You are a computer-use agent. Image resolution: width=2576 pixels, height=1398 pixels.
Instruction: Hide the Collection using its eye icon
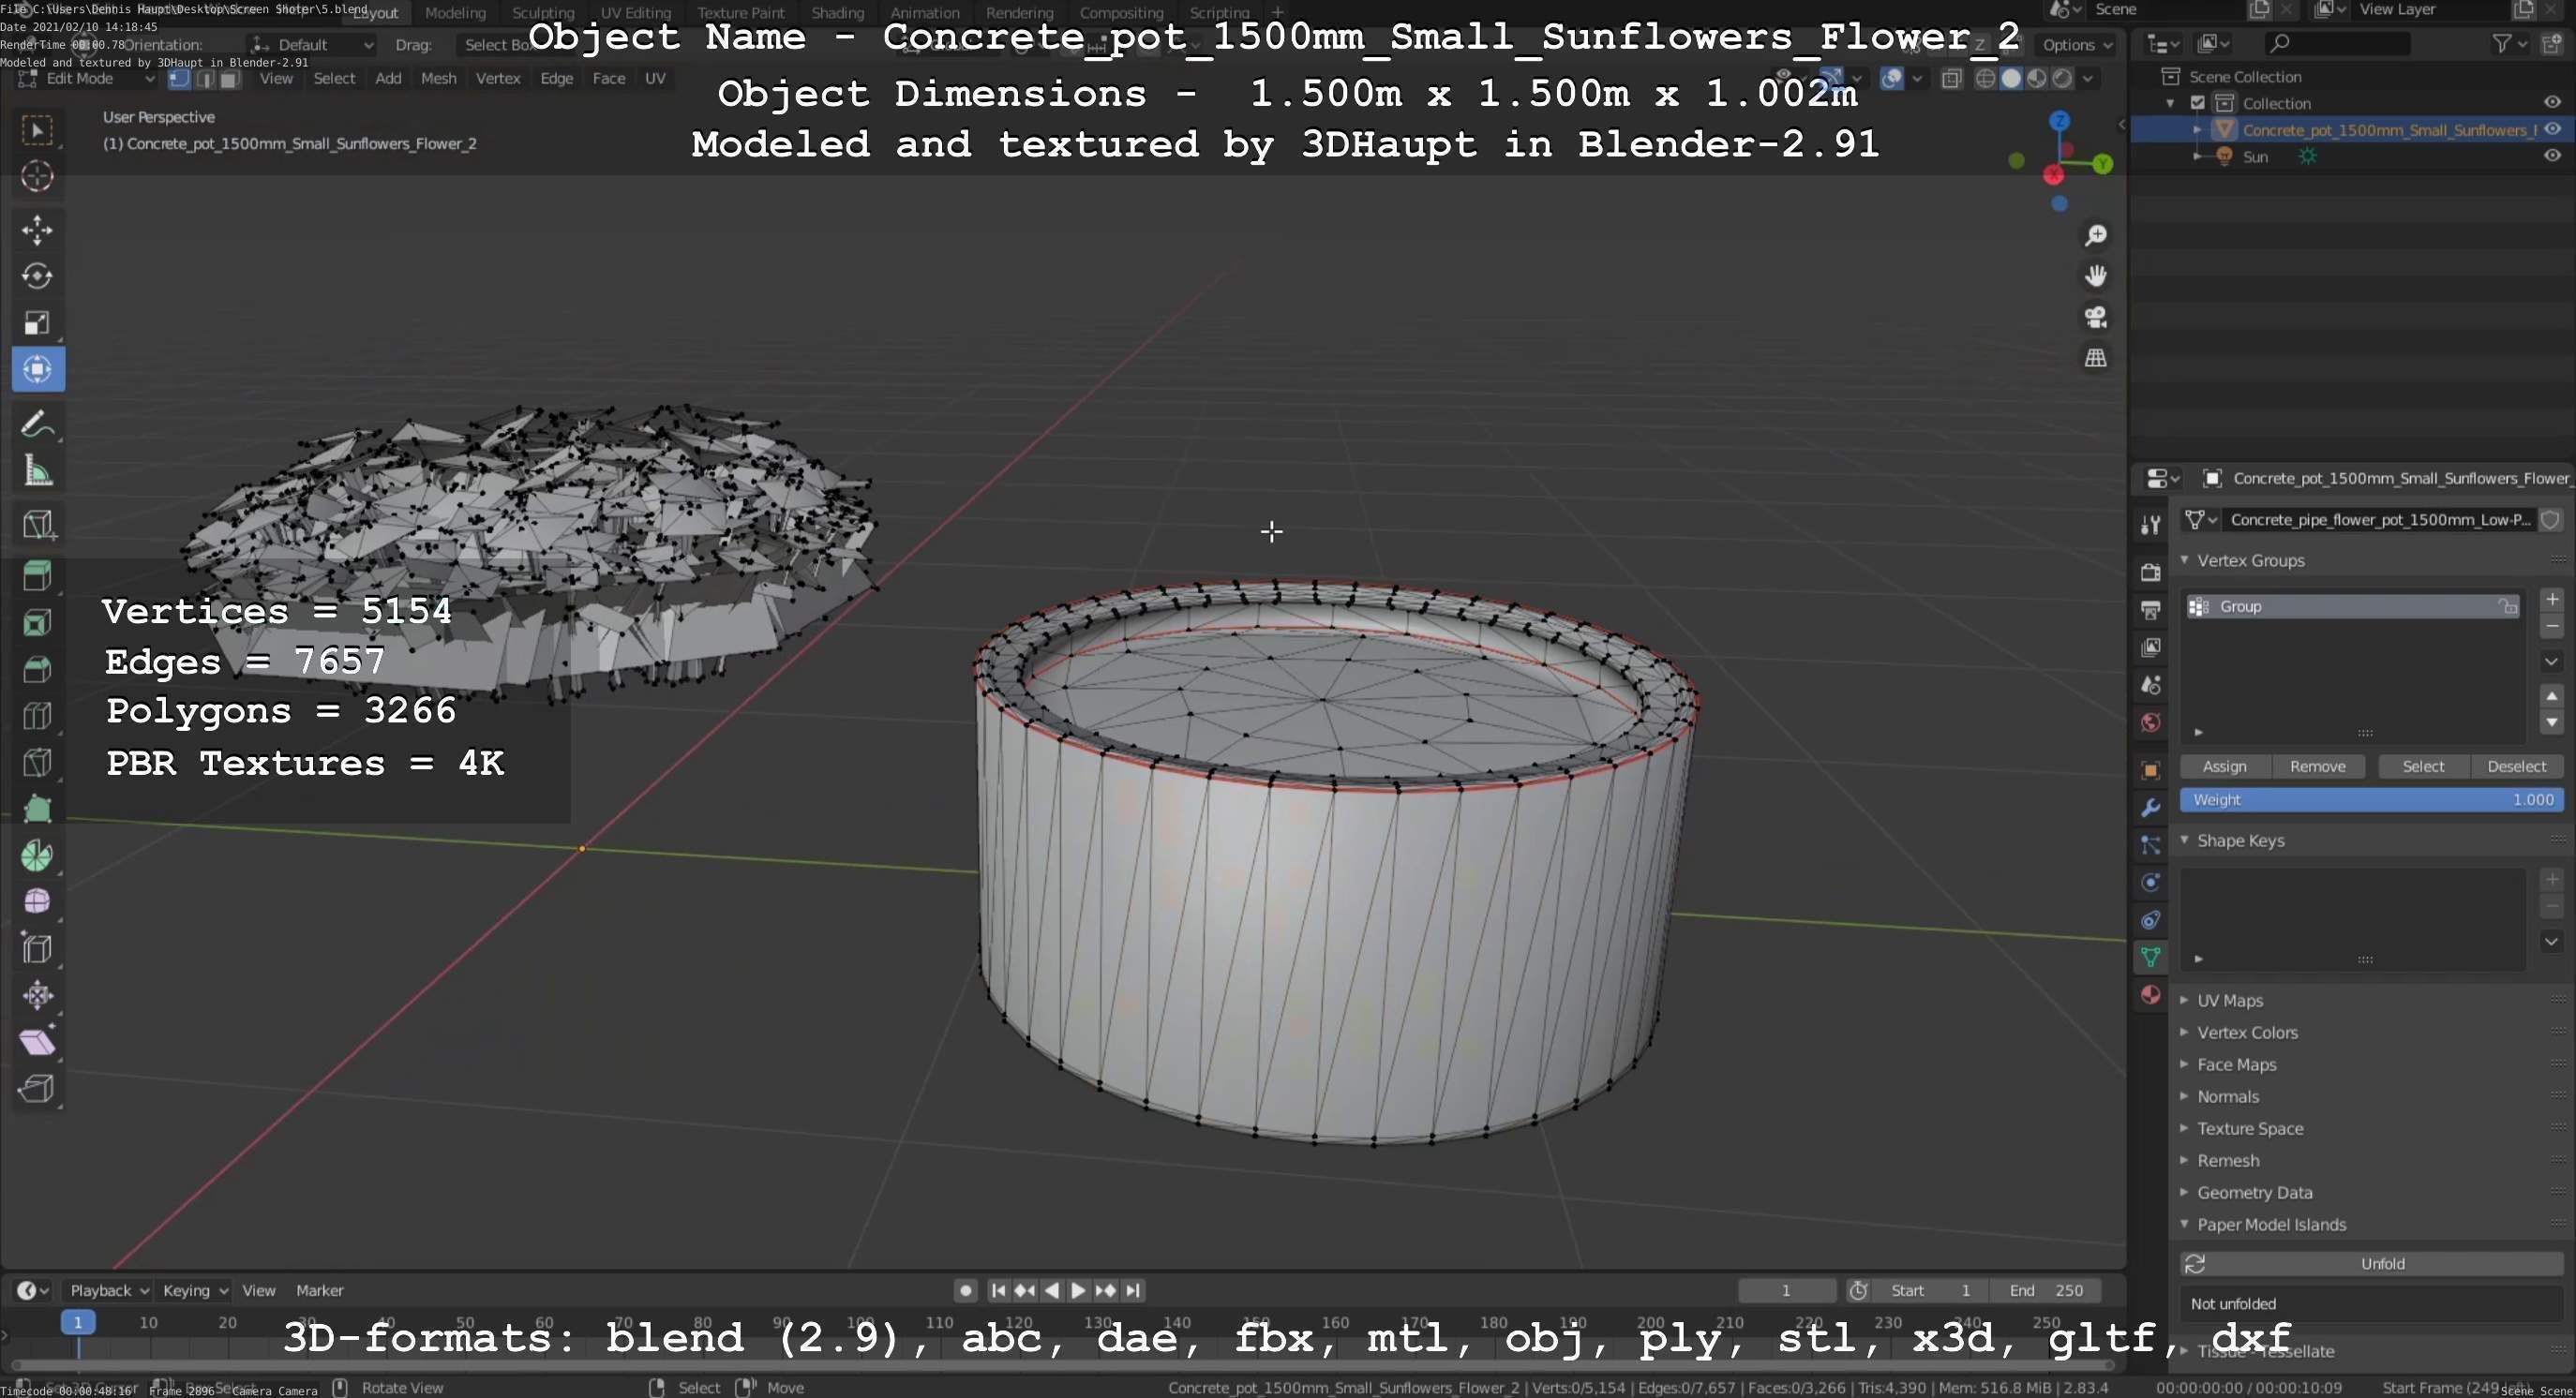(2552, 103)
